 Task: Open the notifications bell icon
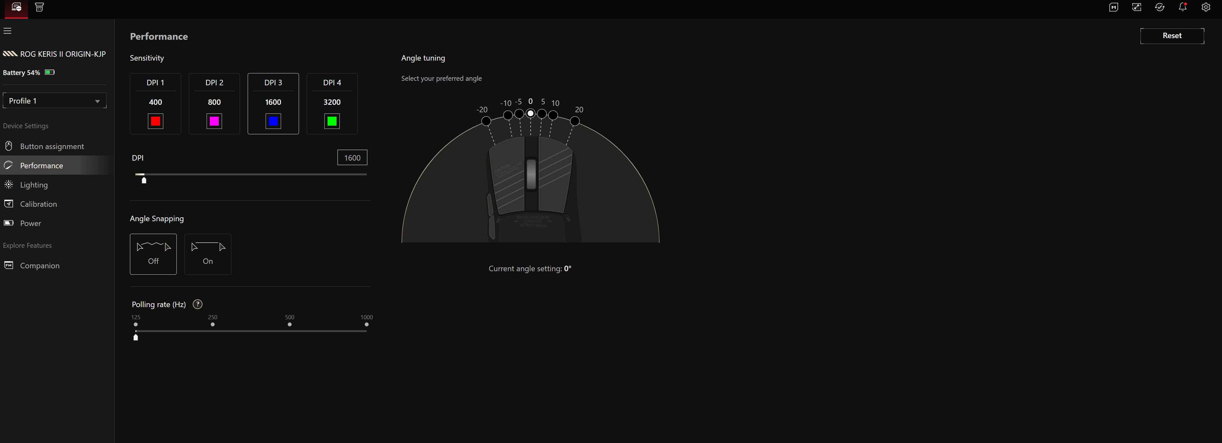tap(1183, 7)
